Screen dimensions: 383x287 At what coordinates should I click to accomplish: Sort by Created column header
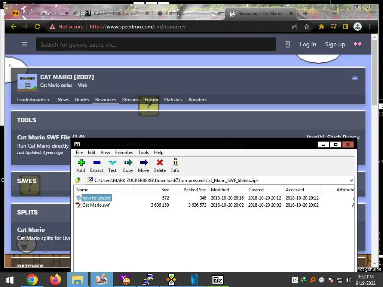click(264, 189)
